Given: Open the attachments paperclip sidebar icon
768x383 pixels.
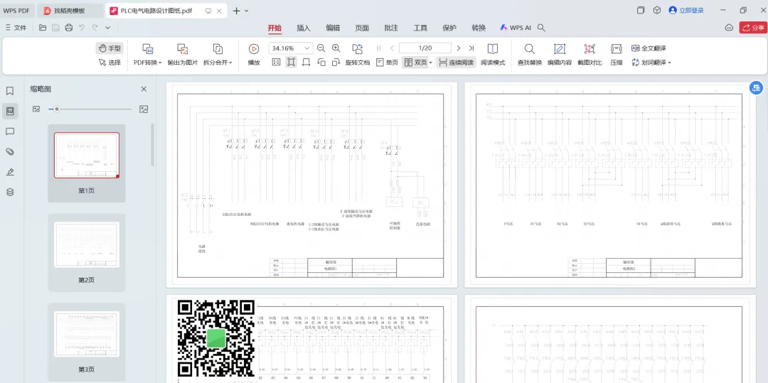Looking at the screenshot, I should pyautogui.click(x=10, y=151).
